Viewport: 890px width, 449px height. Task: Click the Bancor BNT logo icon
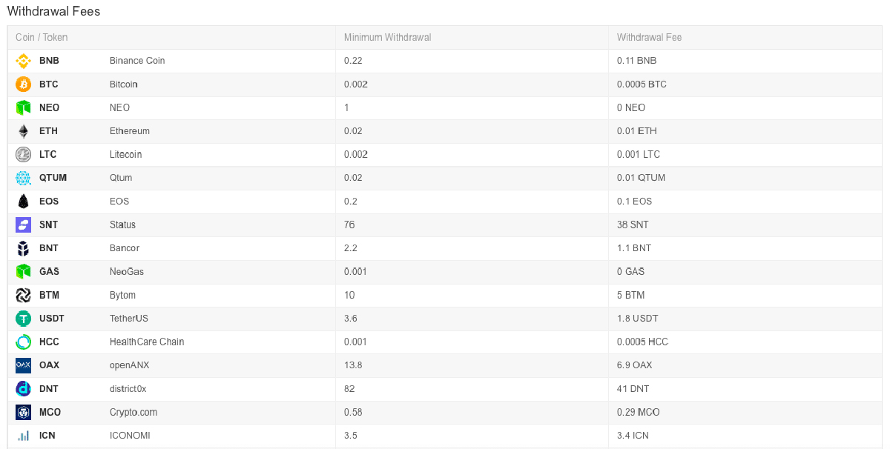(x=24, y=248)
